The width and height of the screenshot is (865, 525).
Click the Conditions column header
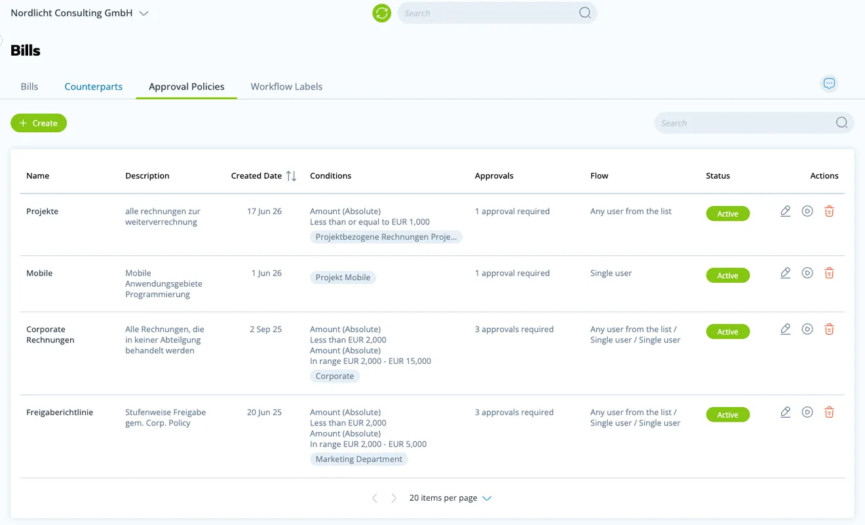click(x=330, y=175)
